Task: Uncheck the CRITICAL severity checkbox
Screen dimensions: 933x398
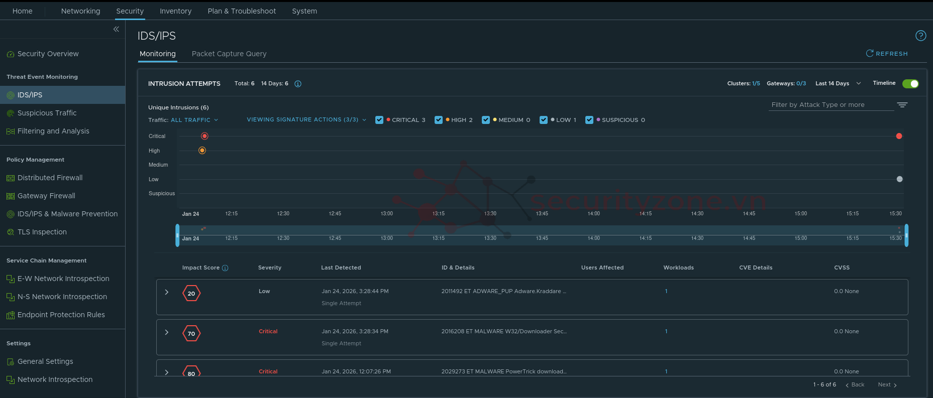Action: 379,120
